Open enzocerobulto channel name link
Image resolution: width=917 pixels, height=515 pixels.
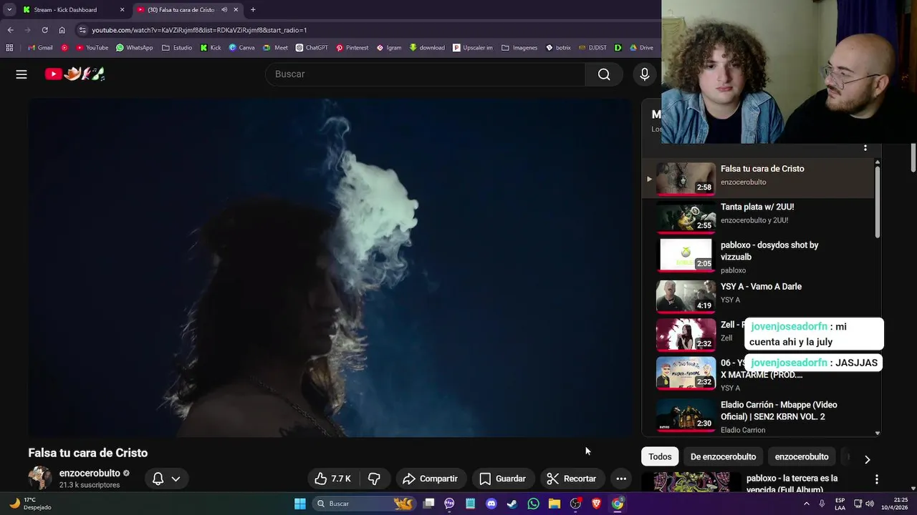tap(90, 473)
